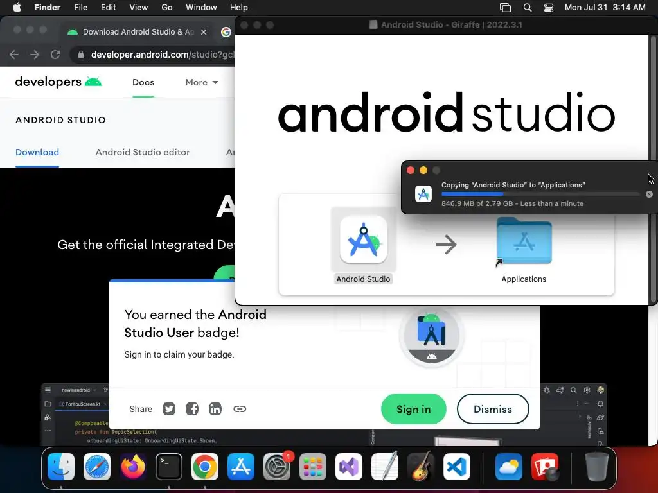Open Terminal from the Dock
The width and height of the screenshot is (658, 493).
[x=169, y=467]
